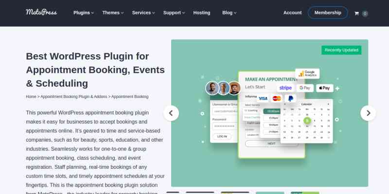The width and height of the screenshot is (389, 194).
Task: Click the Home breadcrumb link
Action: 31,97
